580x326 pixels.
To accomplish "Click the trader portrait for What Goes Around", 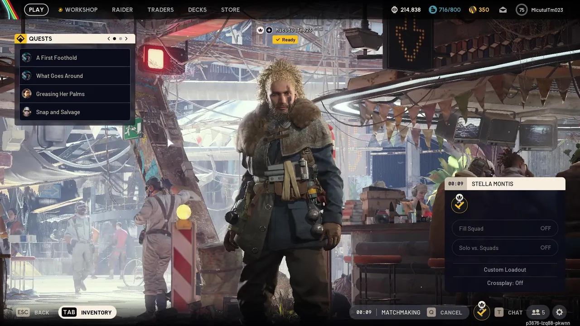I will 27,76.
